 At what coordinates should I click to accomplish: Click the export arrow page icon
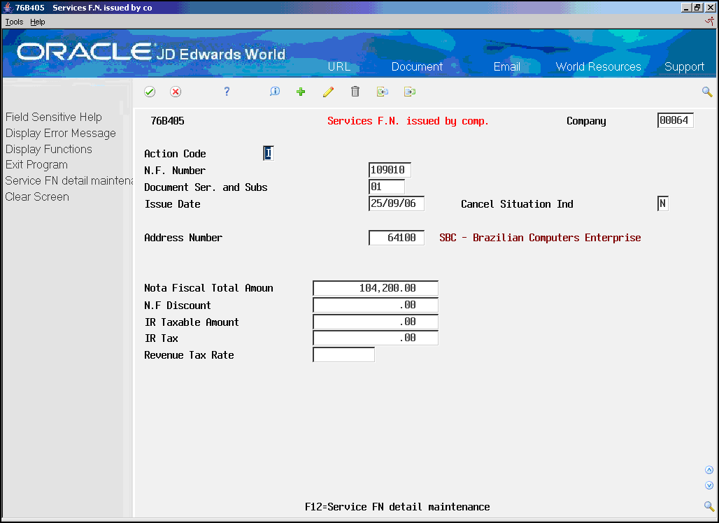tap(409, 92)
